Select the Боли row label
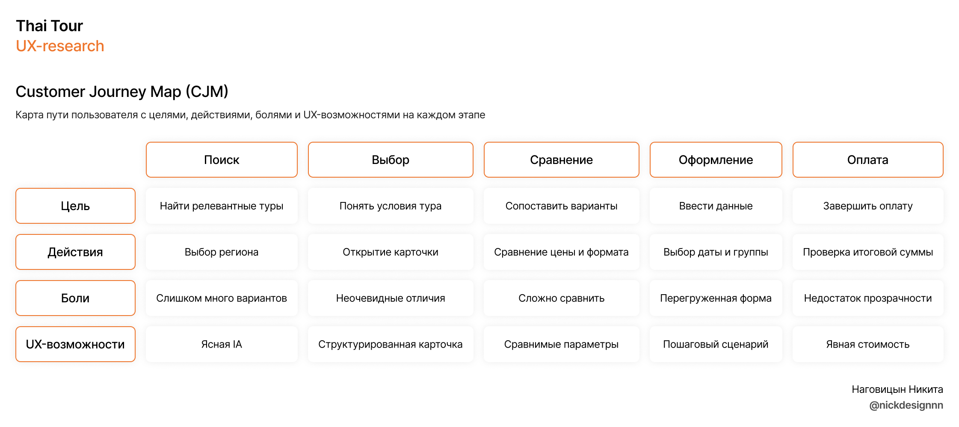 [x=75, y=298]
